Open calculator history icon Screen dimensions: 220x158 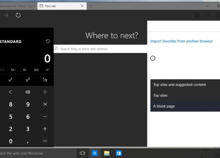tap(48, 41)
